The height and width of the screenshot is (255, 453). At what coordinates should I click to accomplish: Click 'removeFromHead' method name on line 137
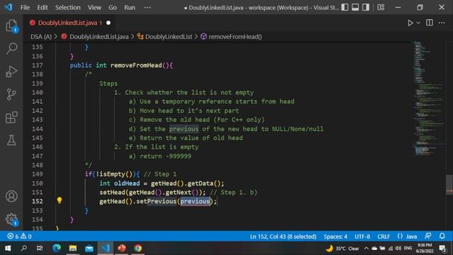[136, 65]
